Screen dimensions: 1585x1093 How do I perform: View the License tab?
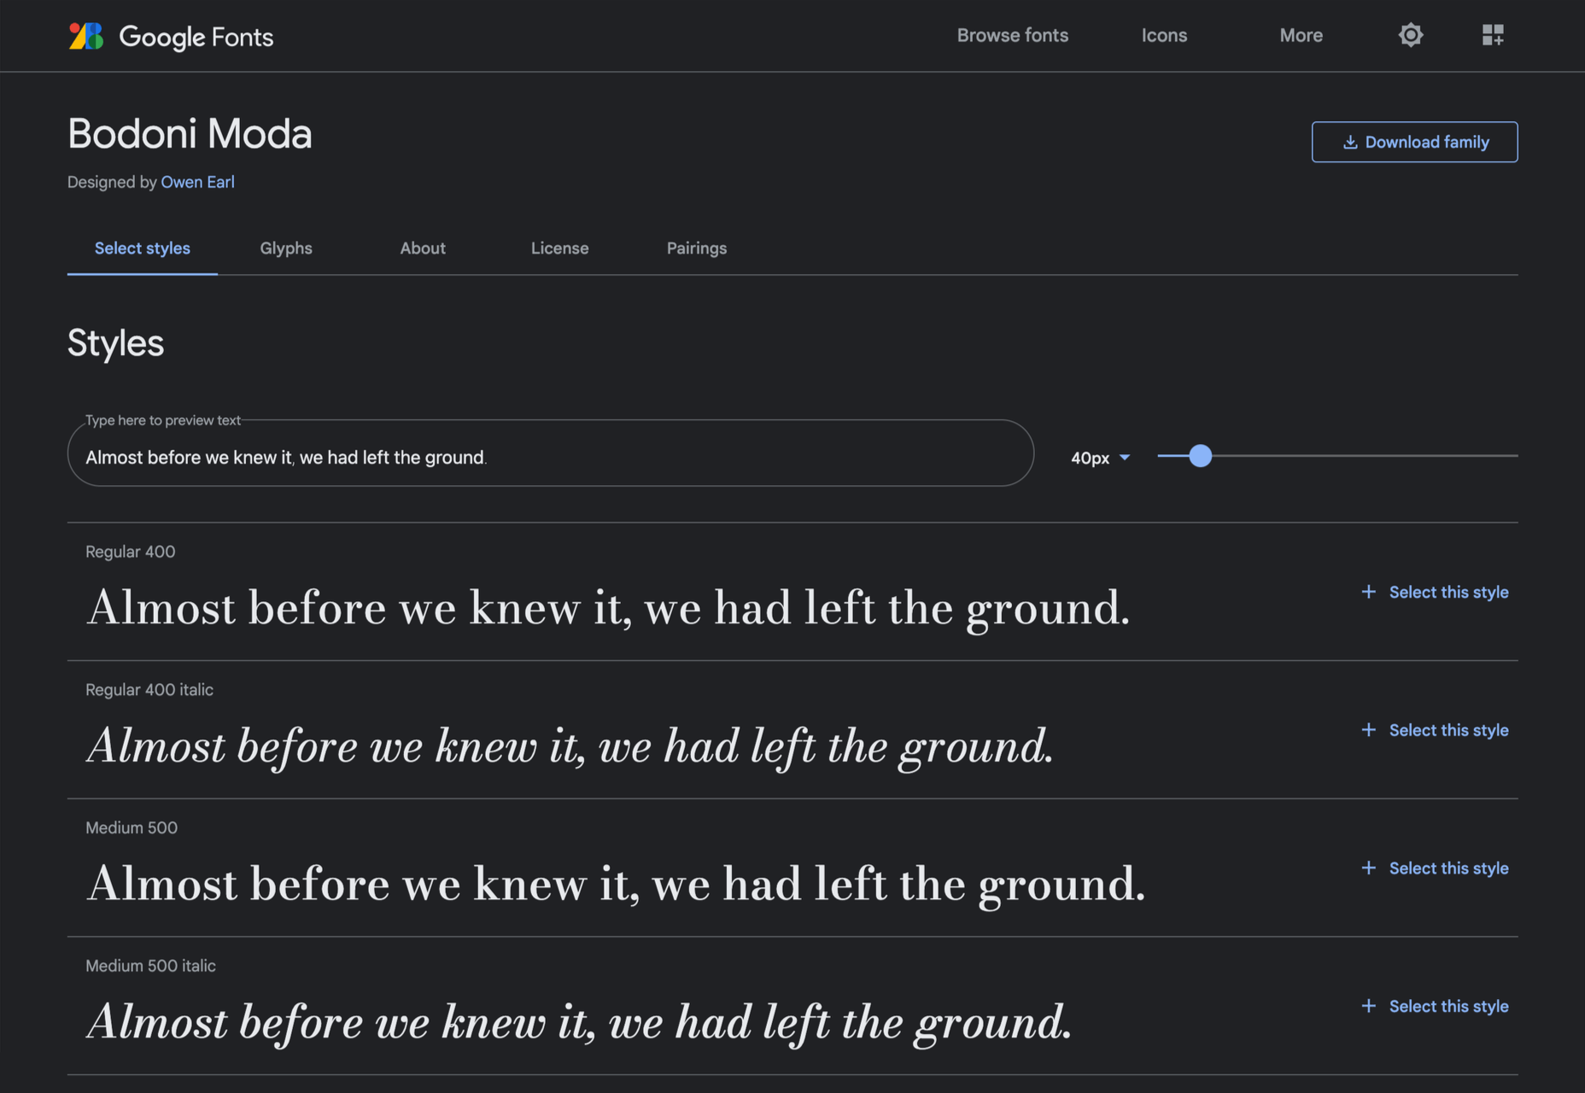559,248
